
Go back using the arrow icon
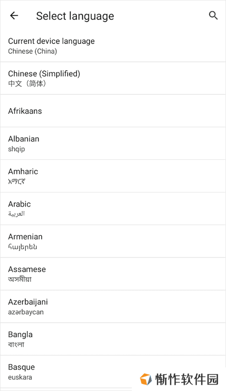click(14, 16)
